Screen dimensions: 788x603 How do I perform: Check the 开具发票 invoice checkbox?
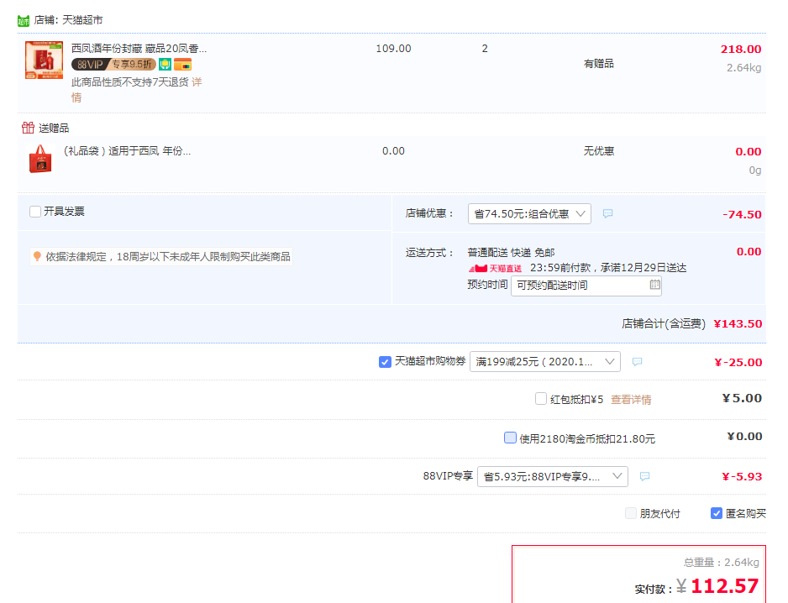35,212
